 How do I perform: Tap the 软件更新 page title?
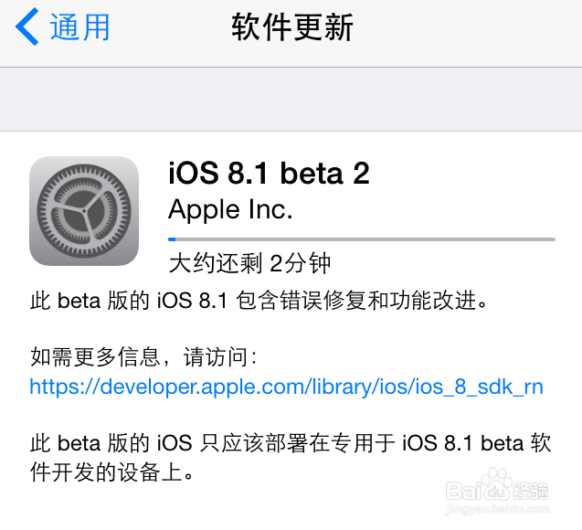(292, 26)
